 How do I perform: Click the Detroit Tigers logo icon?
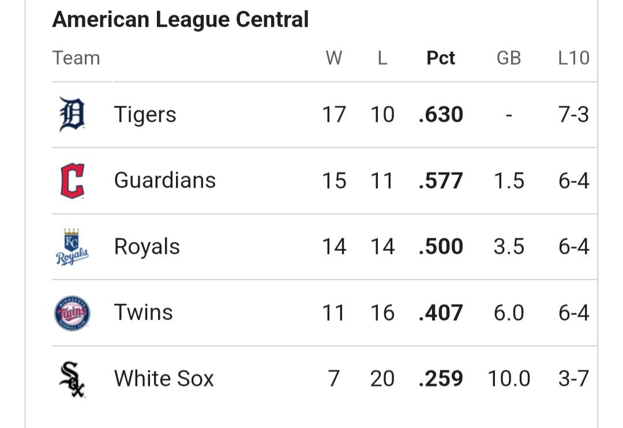click(72, 114)
